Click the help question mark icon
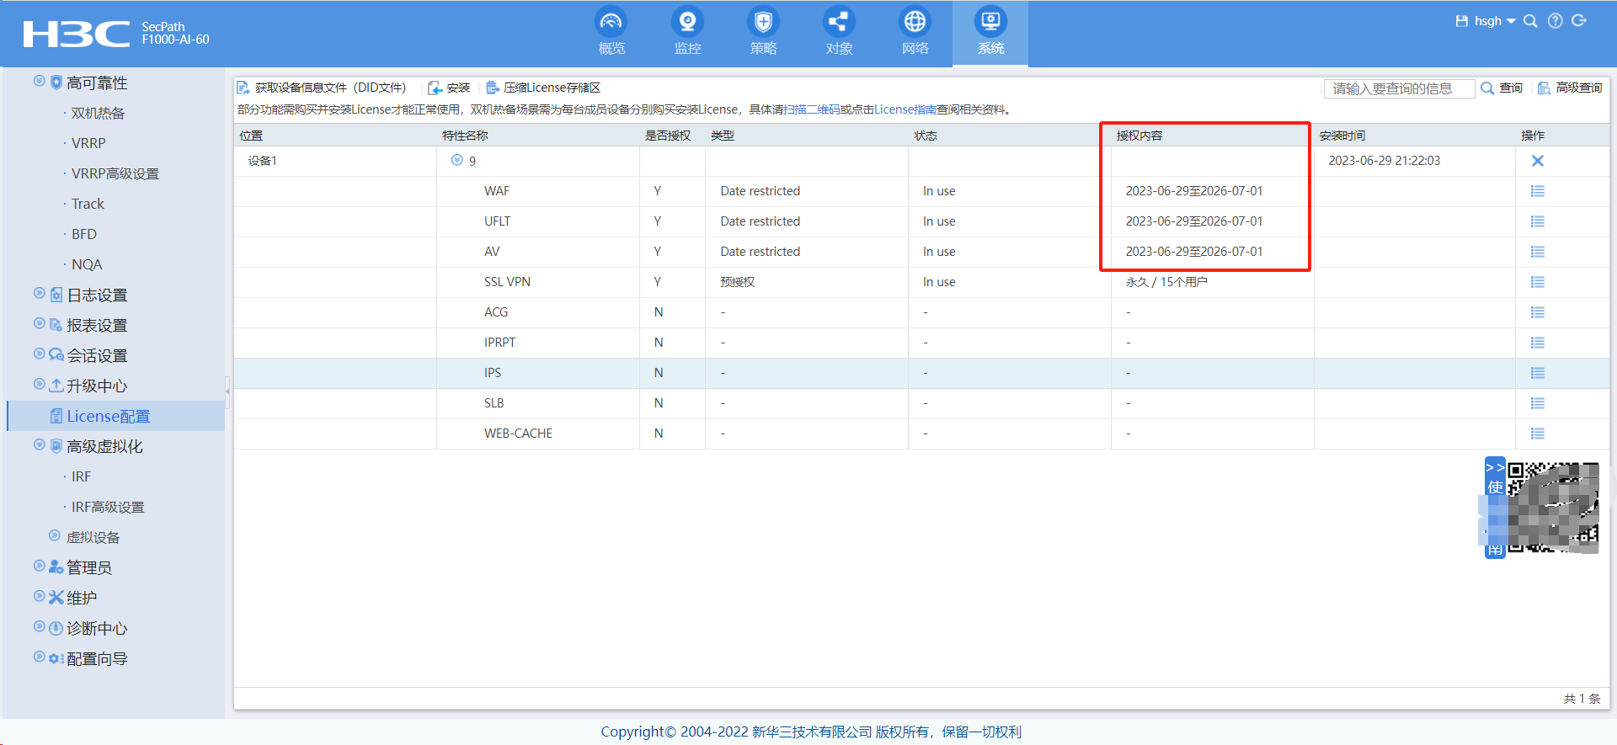This screenshot has height=745, width=1617. (x=1556, y=21)
